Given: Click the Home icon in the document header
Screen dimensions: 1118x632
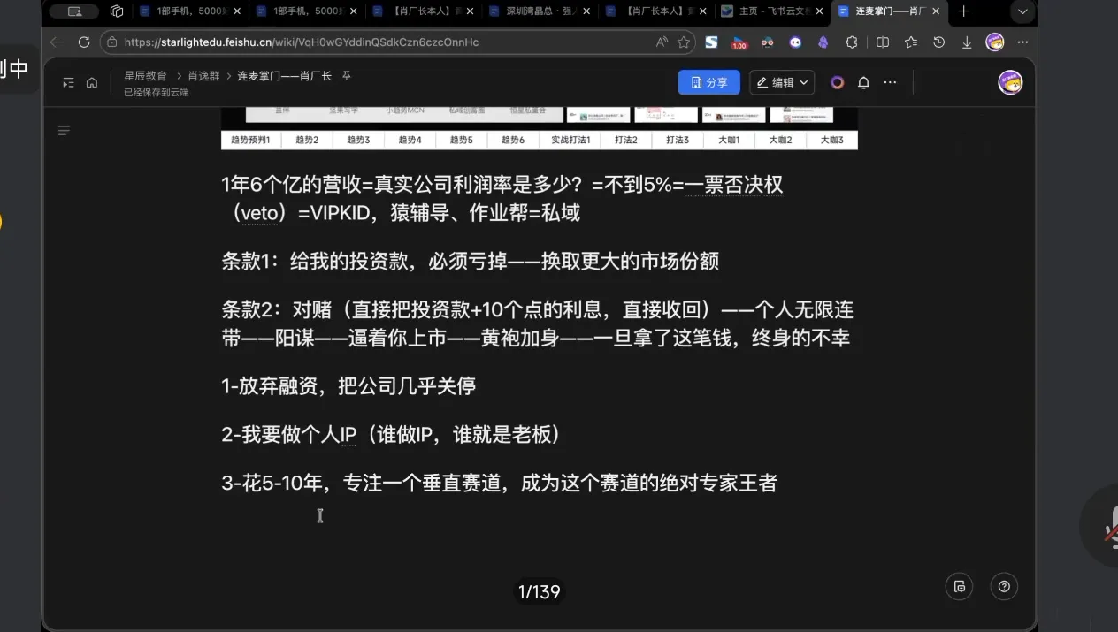Looking at the screenshot, I should tap(92, 81).
